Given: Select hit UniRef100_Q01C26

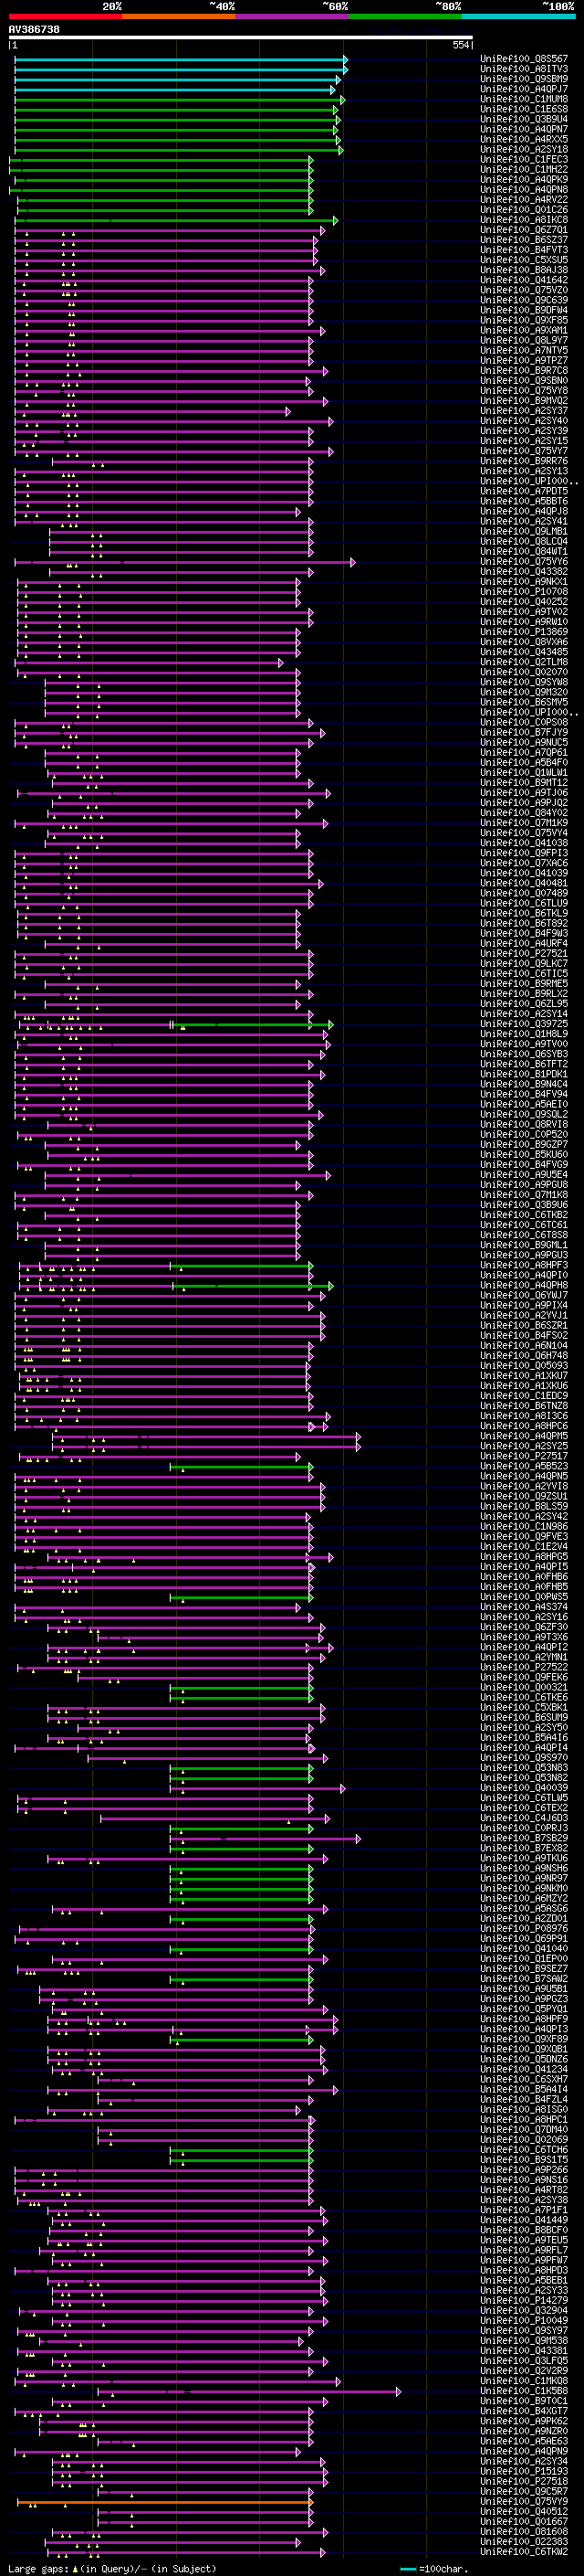Looking at the screenshot, I should (524, 210).
